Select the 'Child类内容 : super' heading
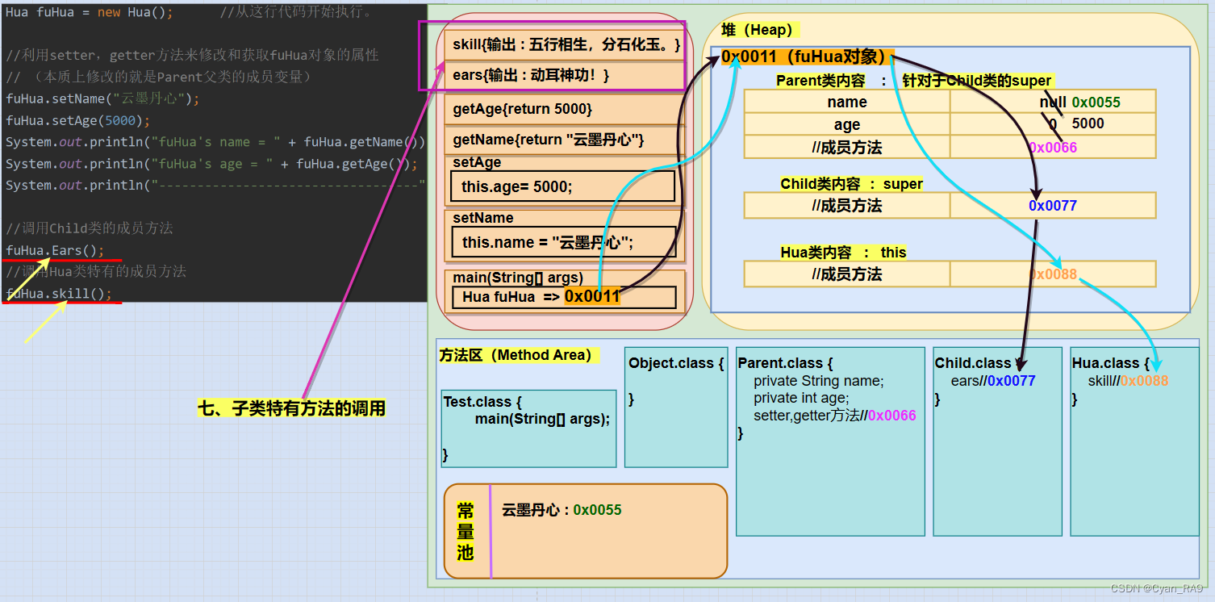Screen dimensions: 1215x602 click(851, 184)
